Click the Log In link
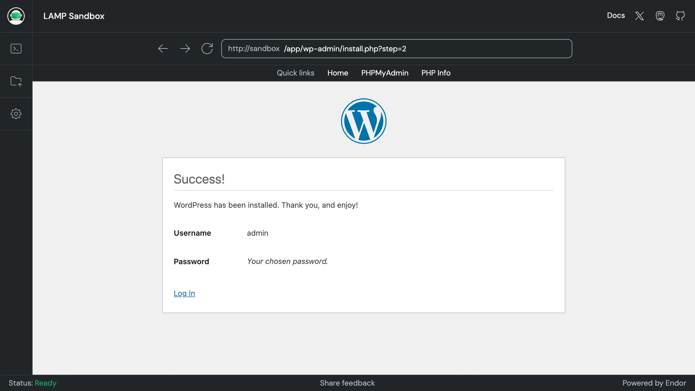695x391 pixels. click(x=184, y=293)
